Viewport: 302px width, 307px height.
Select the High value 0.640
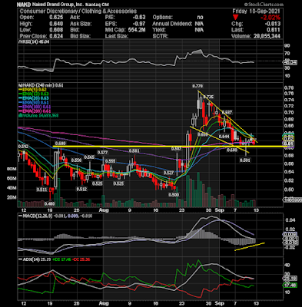[56, 24]
